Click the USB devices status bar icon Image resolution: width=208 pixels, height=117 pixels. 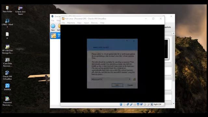click(131, 104)
